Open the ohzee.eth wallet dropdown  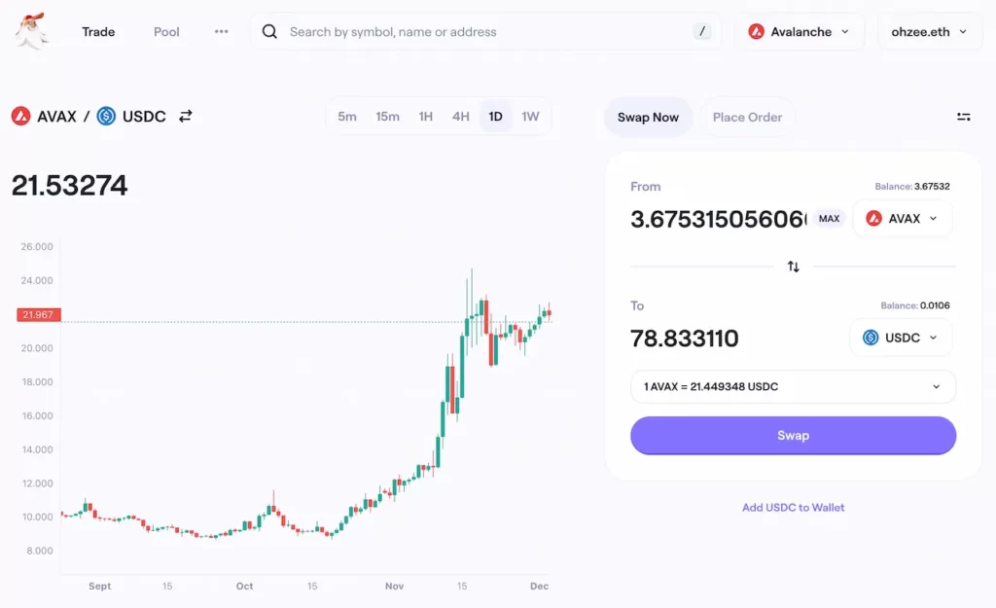[x=929, y=31]
